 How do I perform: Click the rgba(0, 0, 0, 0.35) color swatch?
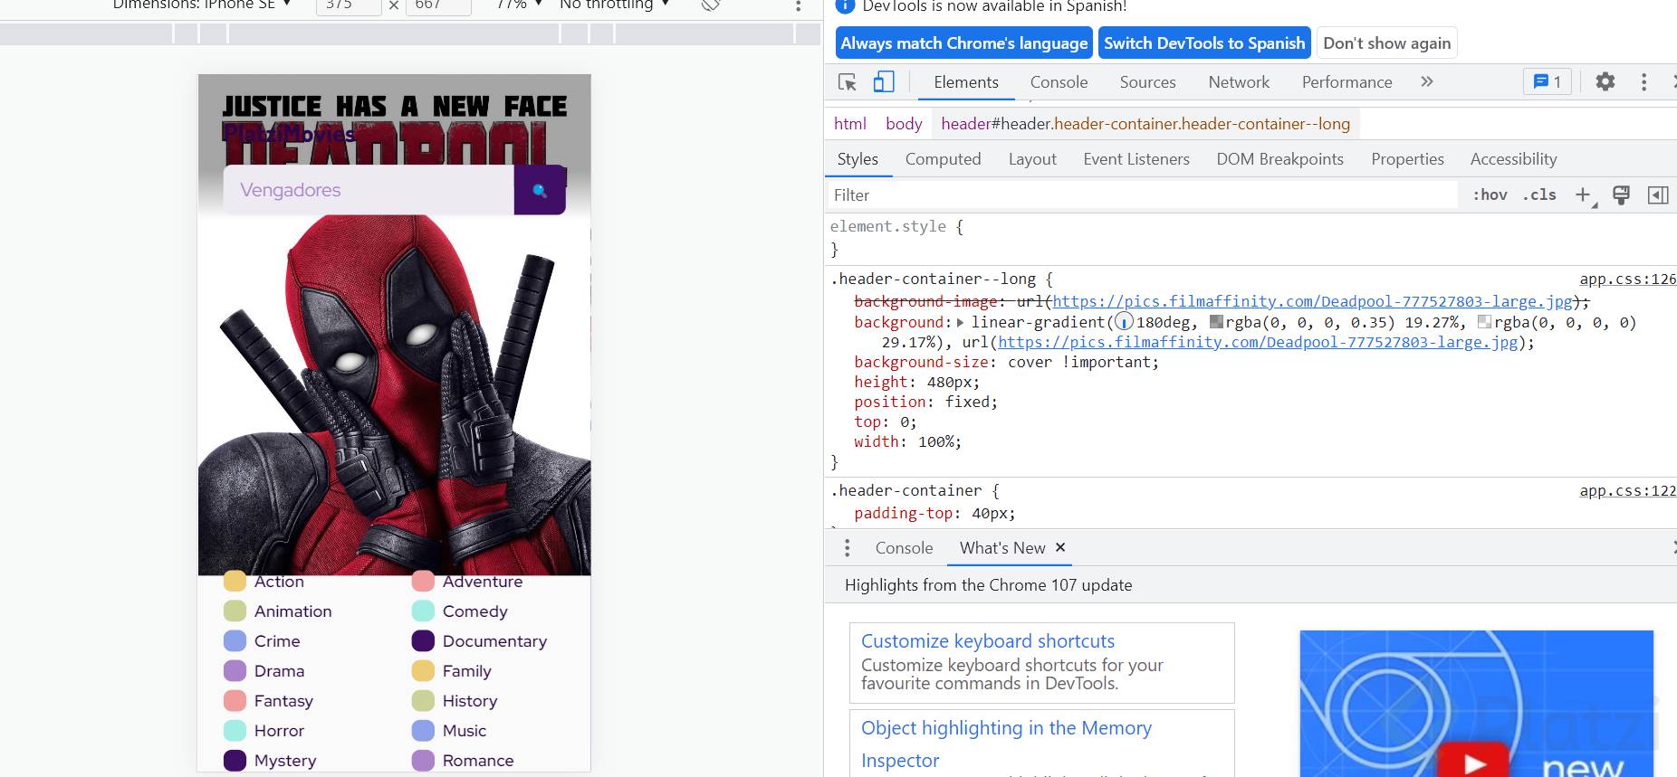pyautogui.click(x=1217, y=322)
